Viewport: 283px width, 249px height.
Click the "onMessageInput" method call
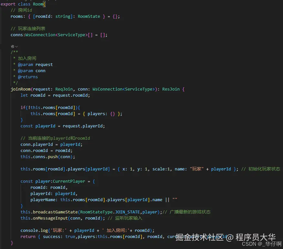tap(50, 218)
